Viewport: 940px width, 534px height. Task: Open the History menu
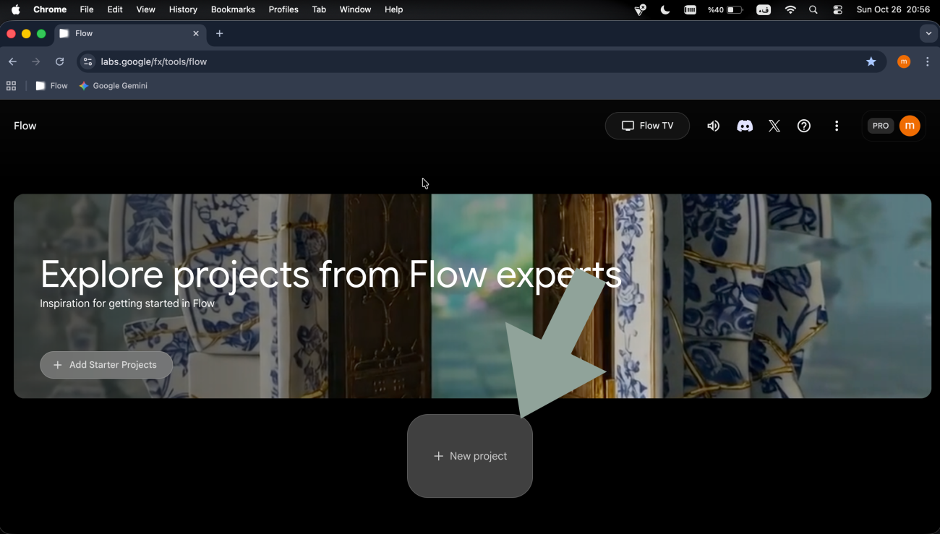tap(183, 9)
